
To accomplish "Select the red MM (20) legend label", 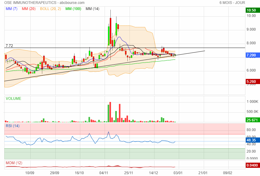I will coord(29,9).
